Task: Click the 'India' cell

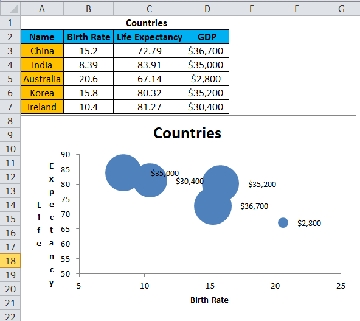Action: click(x=42, y=65)
